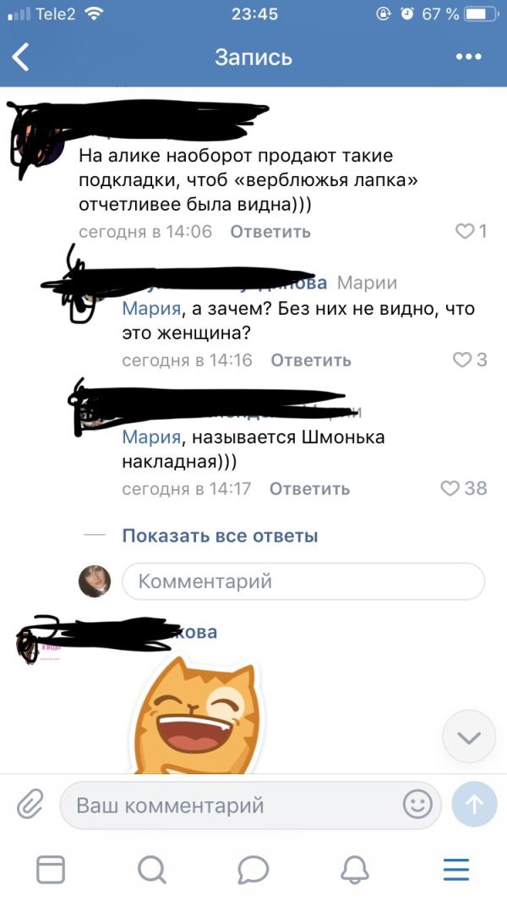
Task: Focus the Ваш комментарий input field
Action: point(250,805)
